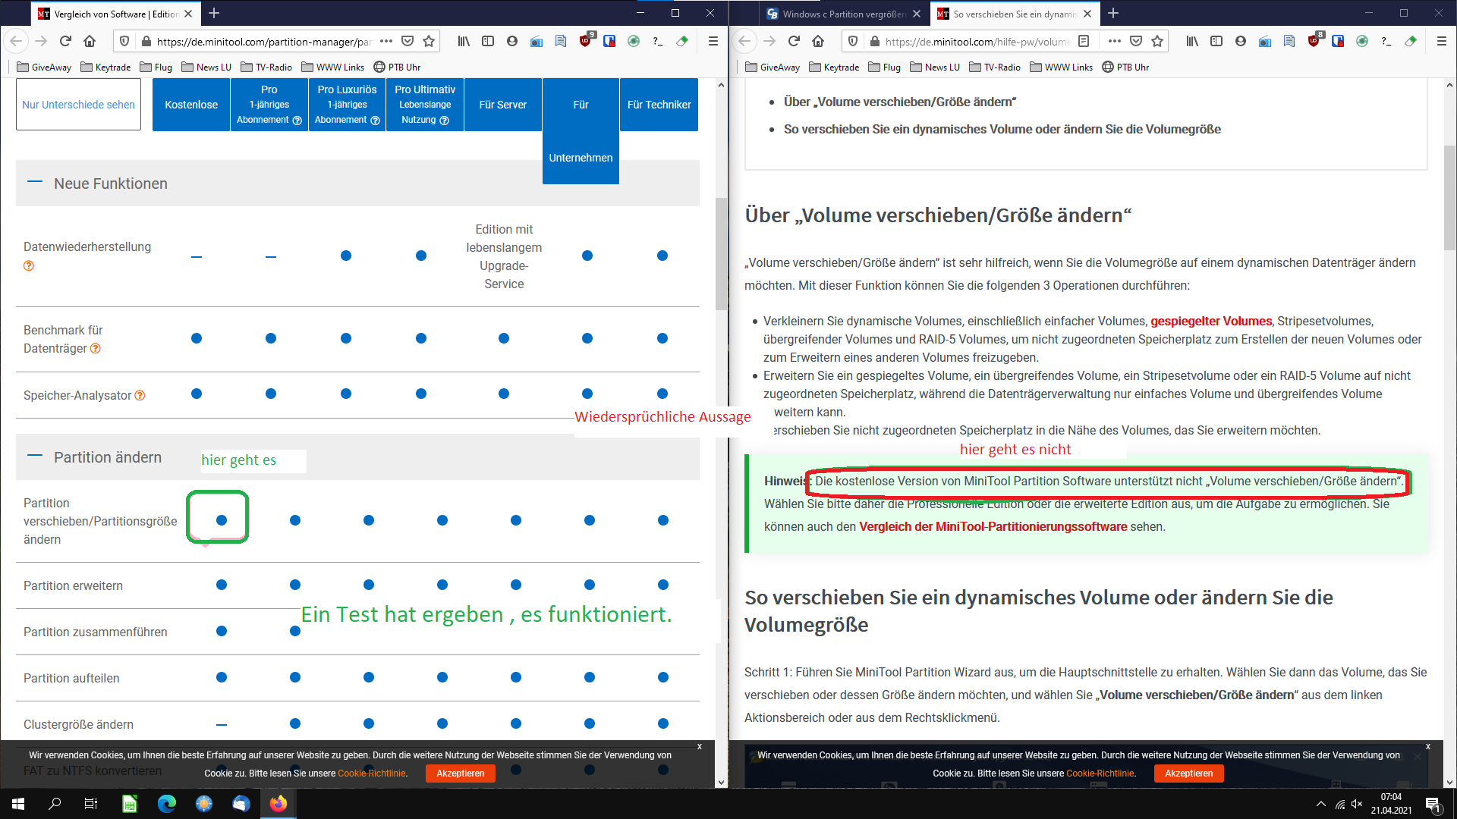Collapse the 'Partition ändern' section
Screen dimensions: 1457x819
tap(35, 457)
